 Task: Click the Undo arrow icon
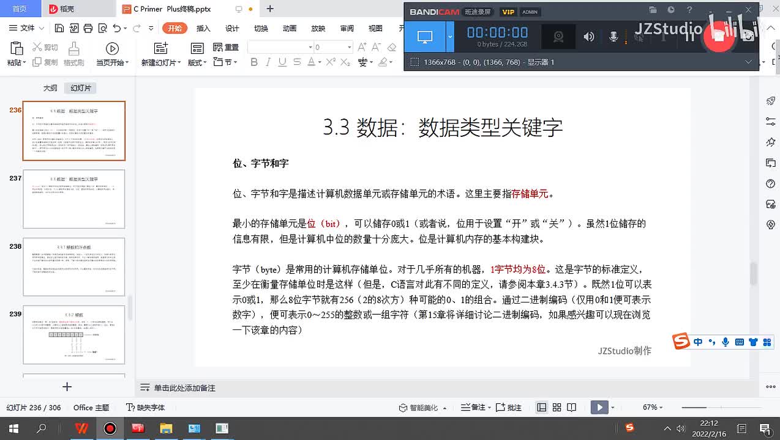pyautogui.click(x=116, y=28)
